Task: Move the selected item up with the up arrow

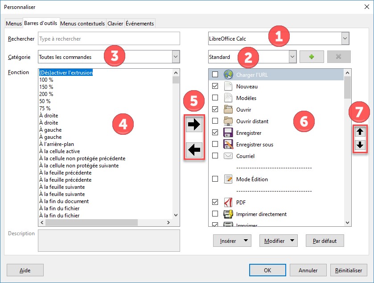Action: click(360, 132)
